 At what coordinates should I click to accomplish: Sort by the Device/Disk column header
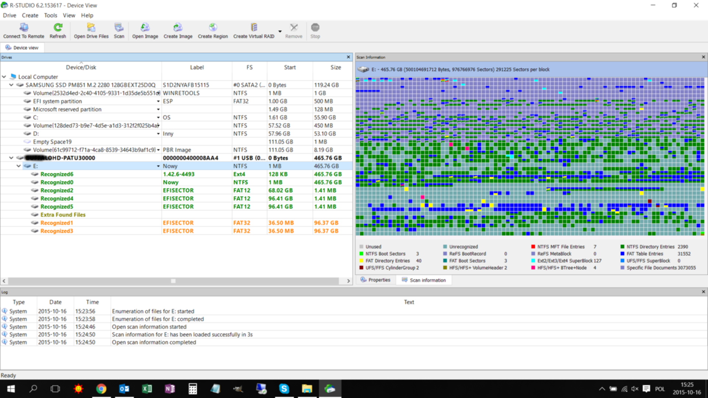click(x=81, y=67)
